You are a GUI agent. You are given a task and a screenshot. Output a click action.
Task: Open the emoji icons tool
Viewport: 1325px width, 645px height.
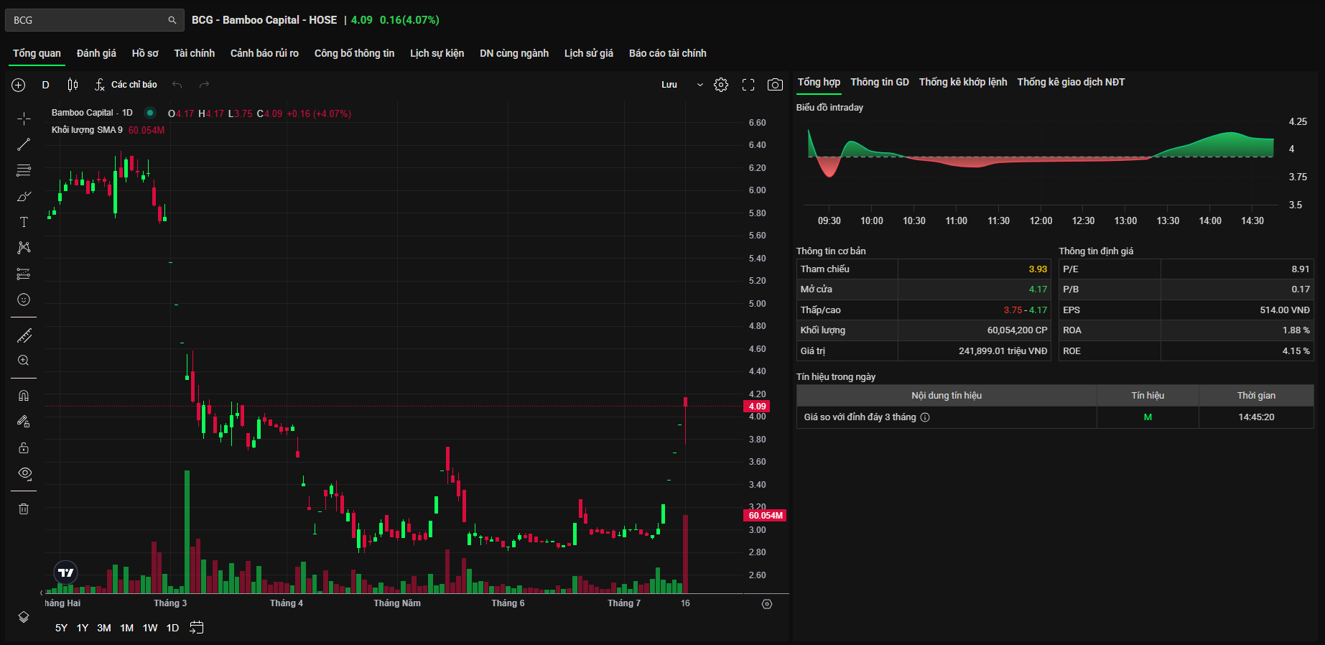pos(24,300)
